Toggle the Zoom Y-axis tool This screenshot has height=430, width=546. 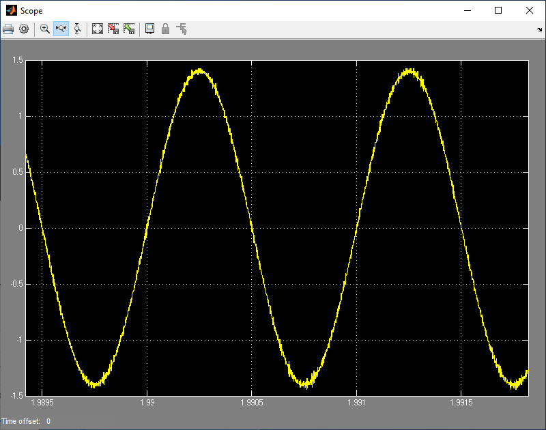coord(77,29)
